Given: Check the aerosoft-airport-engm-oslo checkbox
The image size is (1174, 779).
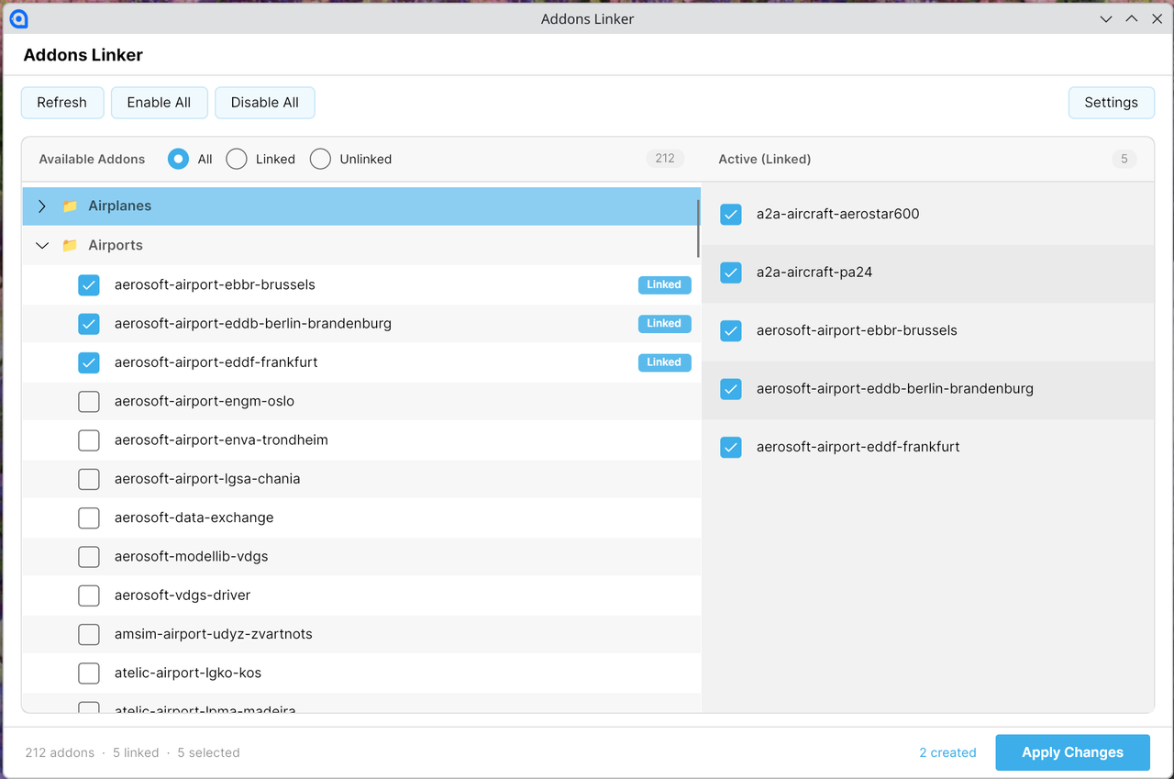Looking at the screenshot, I should [89, 401].
